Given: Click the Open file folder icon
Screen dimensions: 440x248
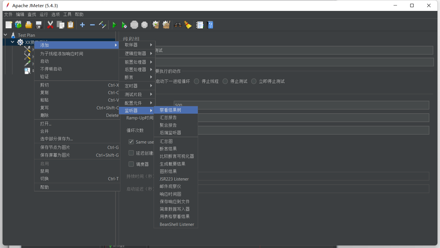Looking at the screenshot, I should pyautogui.click(x=28, y=25).
